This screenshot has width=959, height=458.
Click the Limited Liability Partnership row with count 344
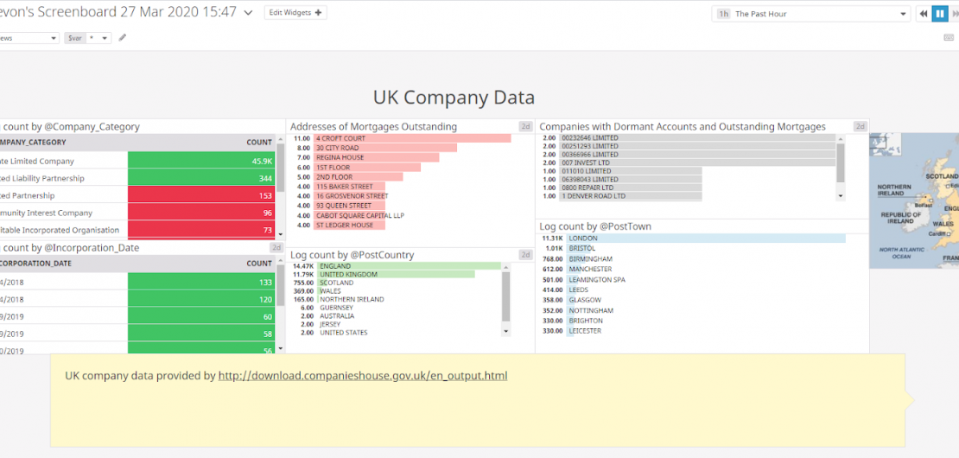137,179
